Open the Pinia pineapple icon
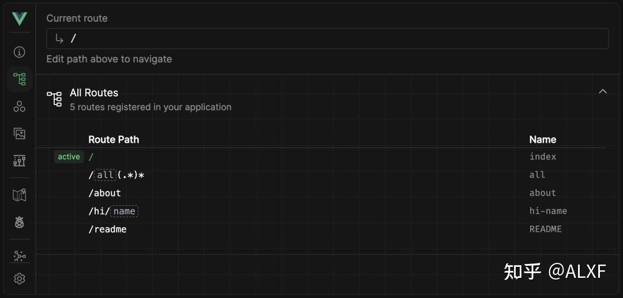 (20, 222)
